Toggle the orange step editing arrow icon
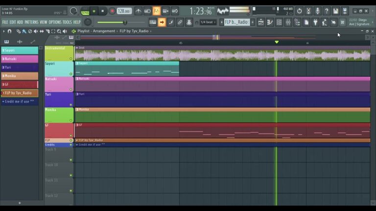Screen dimensions: 376x211 pos(162,22)
